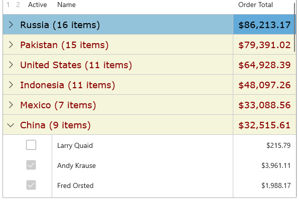
Task: Sort by Order Total column header
Action: pos(255,5)
